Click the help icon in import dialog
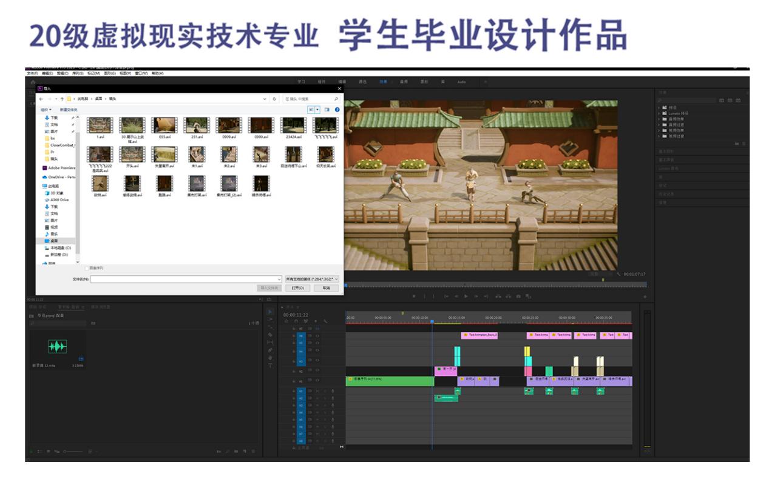This screenshot has height=491, width=769. [337, 110]
